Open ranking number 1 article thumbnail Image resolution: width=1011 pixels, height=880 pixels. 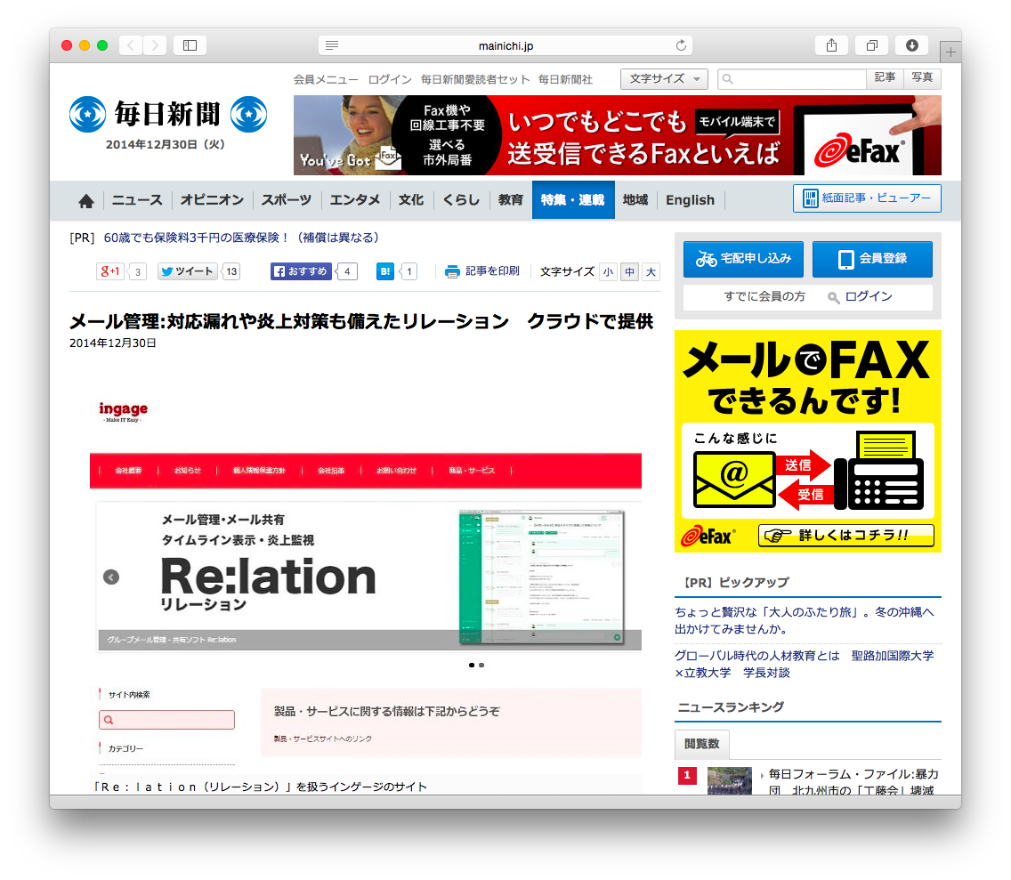coord(729,780)
